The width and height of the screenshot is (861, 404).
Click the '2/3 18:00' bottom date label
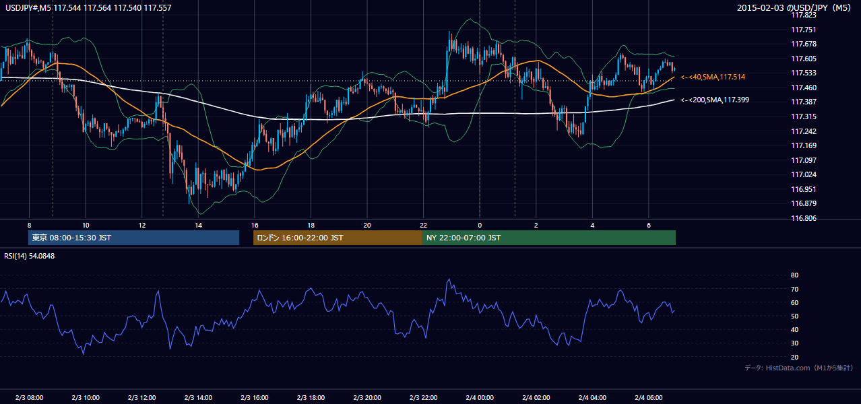[x=311, y=398]
